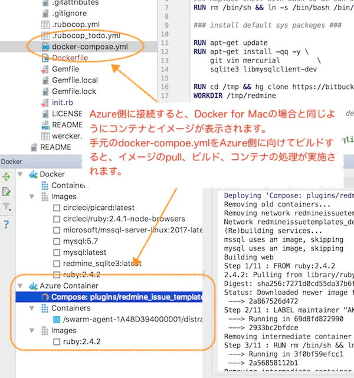Click the edit configuration icon in Docker sidebar
This screenshot has width=354, height=378.
click(6, 192)
